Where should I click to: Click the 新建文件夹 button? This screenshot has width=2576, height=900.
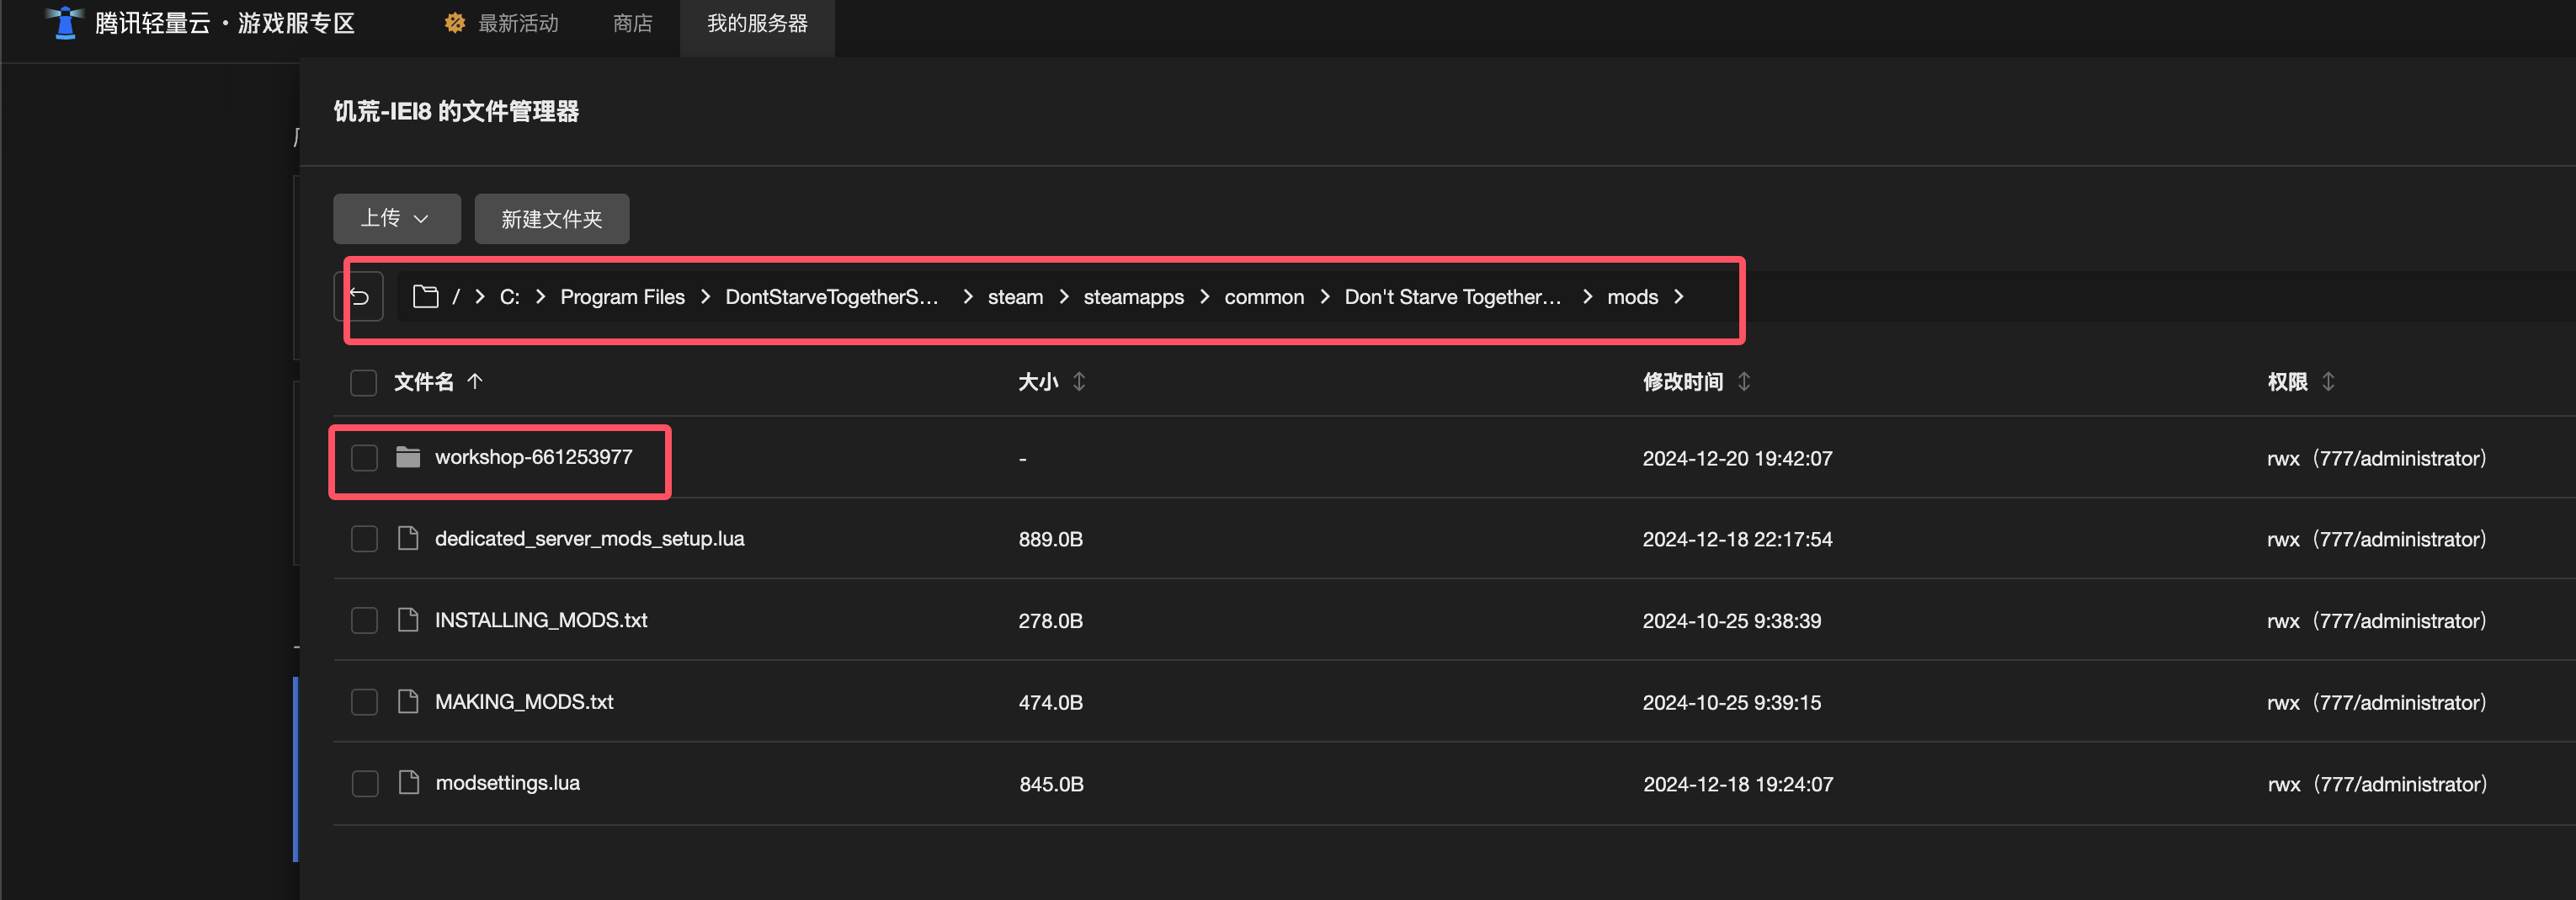tap(552, 218)
